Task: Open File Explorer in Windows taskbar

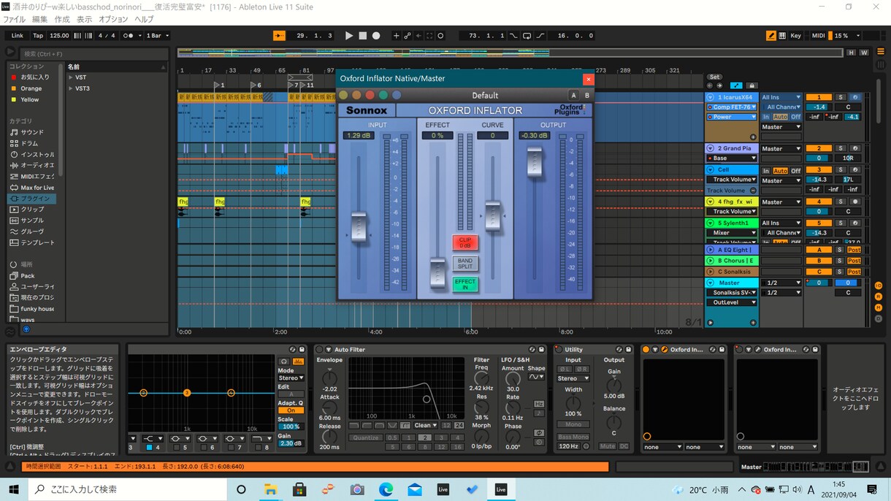Action: tap(270, 489)
